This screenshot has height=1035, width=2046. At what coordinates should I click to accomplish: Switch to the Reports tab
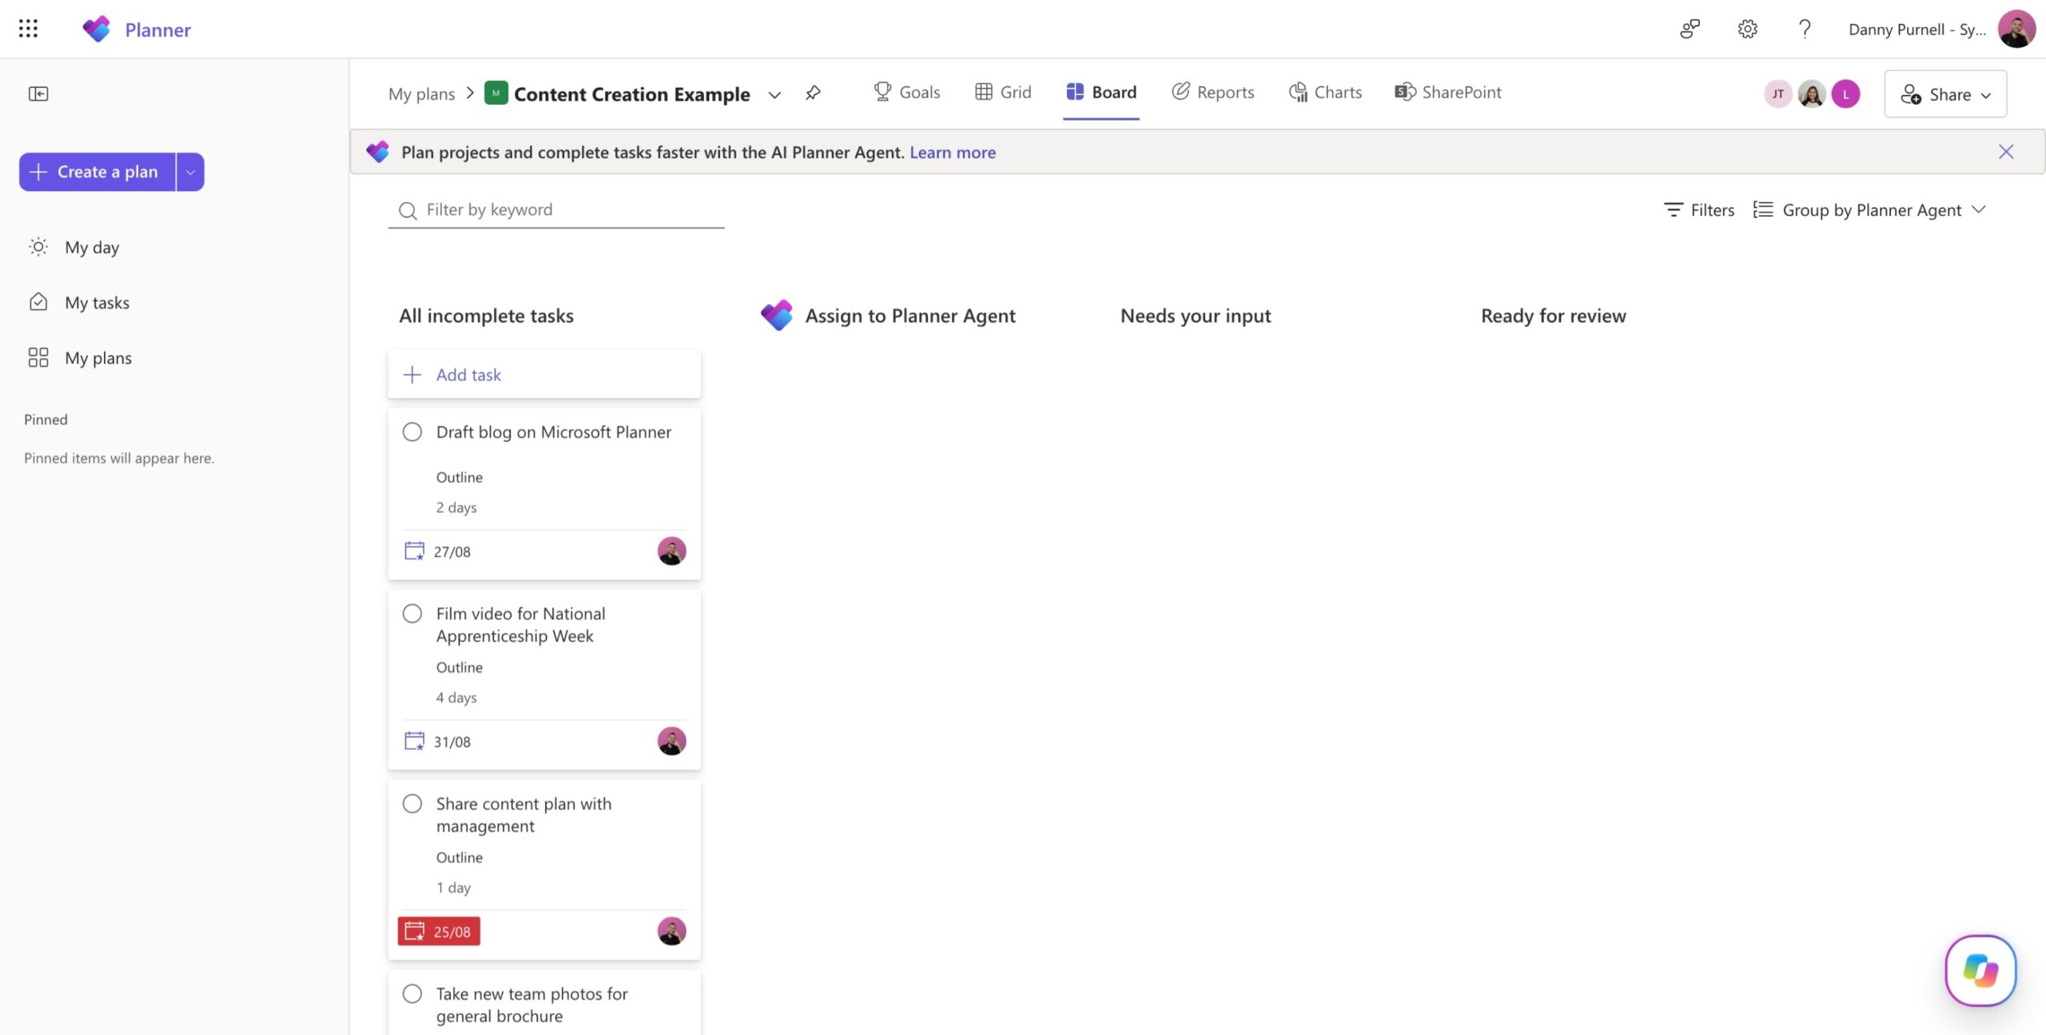click(x=1212, y=92)
